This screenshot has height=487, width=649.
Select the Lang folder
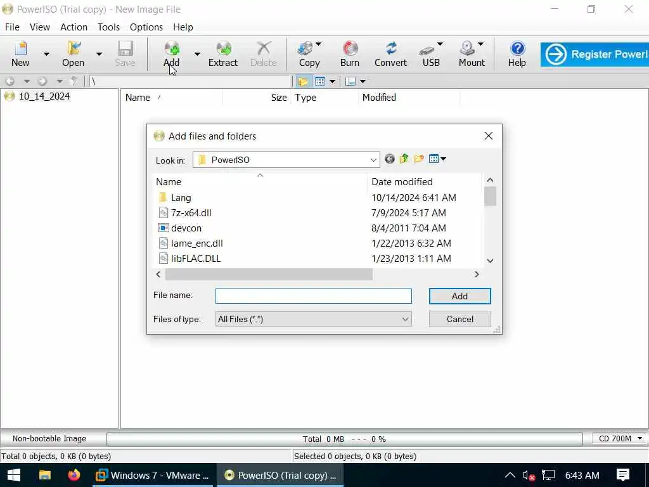coord(181,198)
